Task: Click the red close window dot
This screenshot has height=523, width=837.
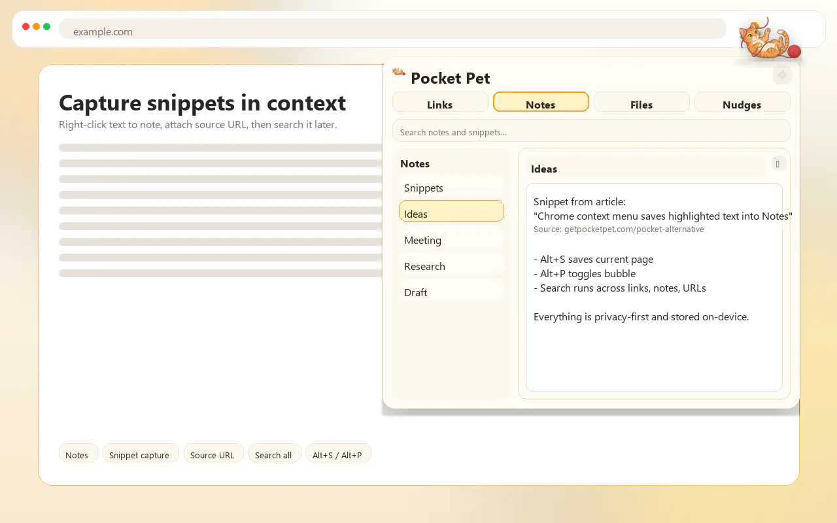Action: [26, 27]
